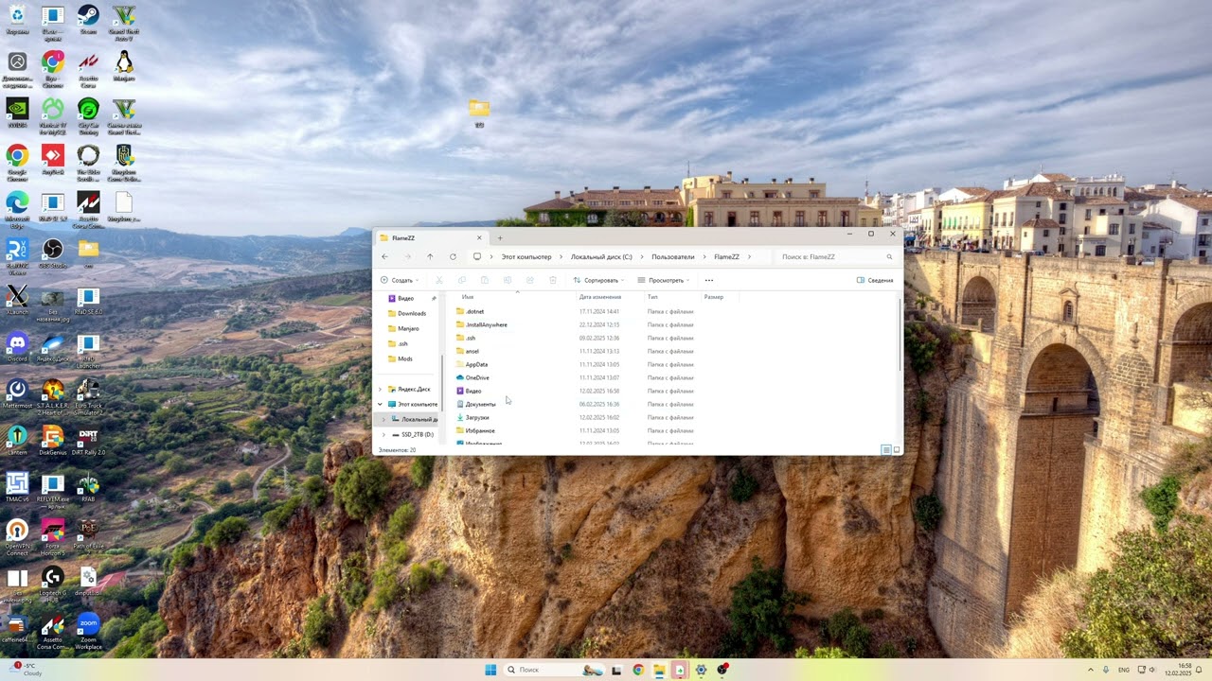Click the Copy toolbar icon

[462, 280]
